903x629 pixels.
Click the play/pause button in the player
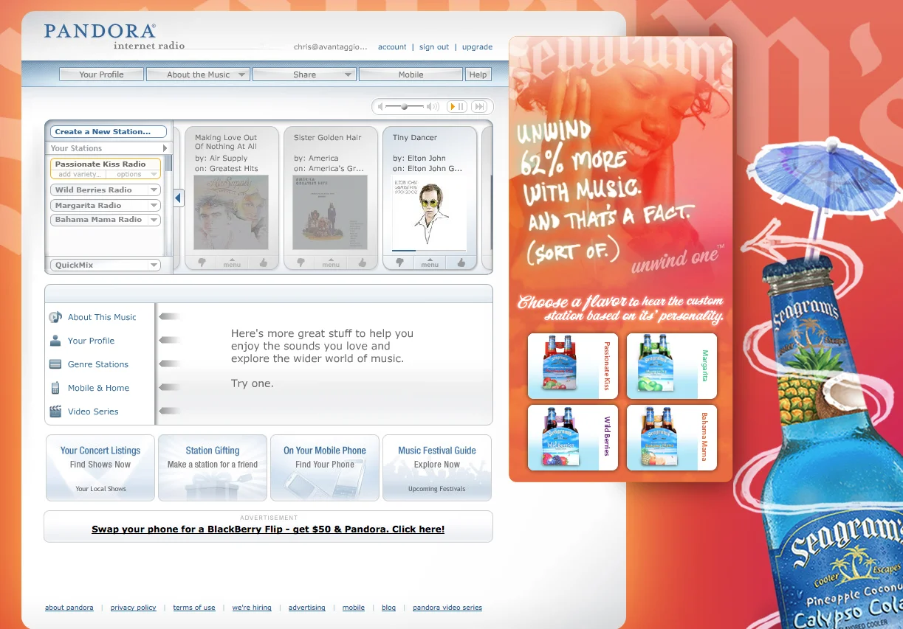pyautogui.click(x=457, y=107)
